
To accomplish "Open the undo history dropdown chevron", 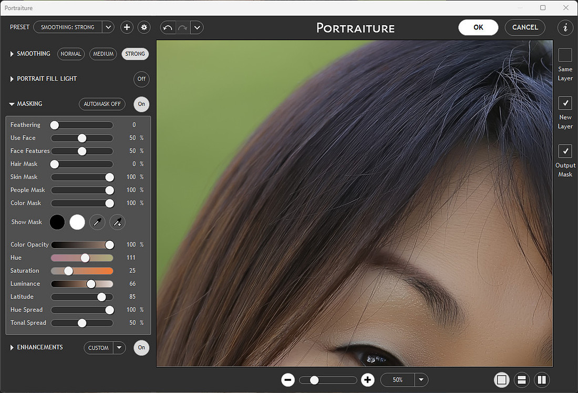I will [x=197, y=28].
